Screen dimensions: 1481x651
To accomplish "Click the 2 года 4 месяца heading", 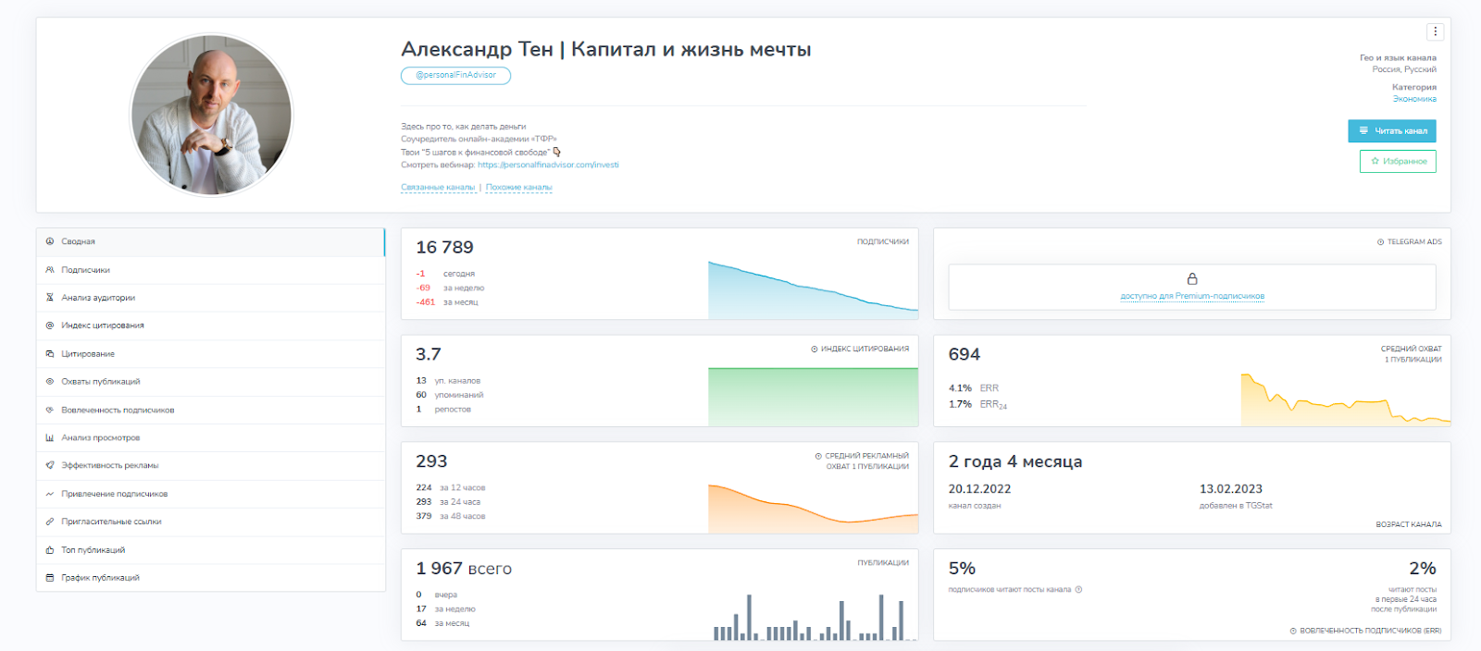I will coord(1015,462).
